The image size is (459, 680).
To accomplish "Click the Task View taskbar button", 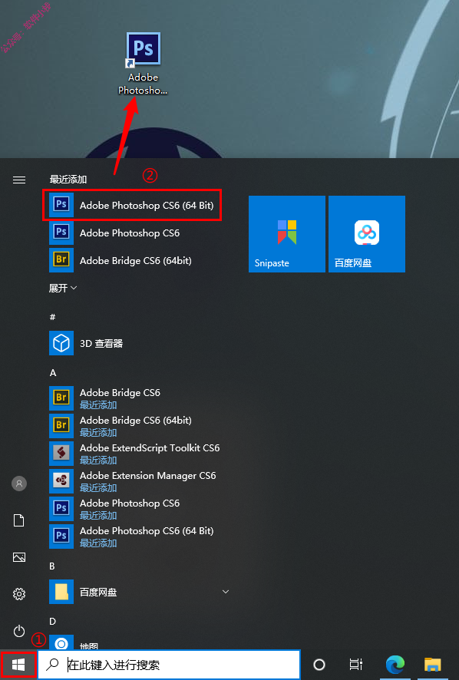I will click(x=355, y=664).
